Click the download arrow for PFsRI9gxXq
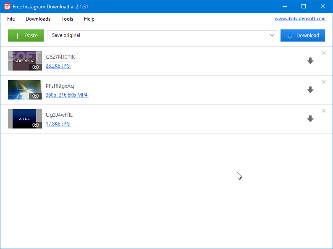This screenshot has width=333, height=249. click(x=310, y=90)
